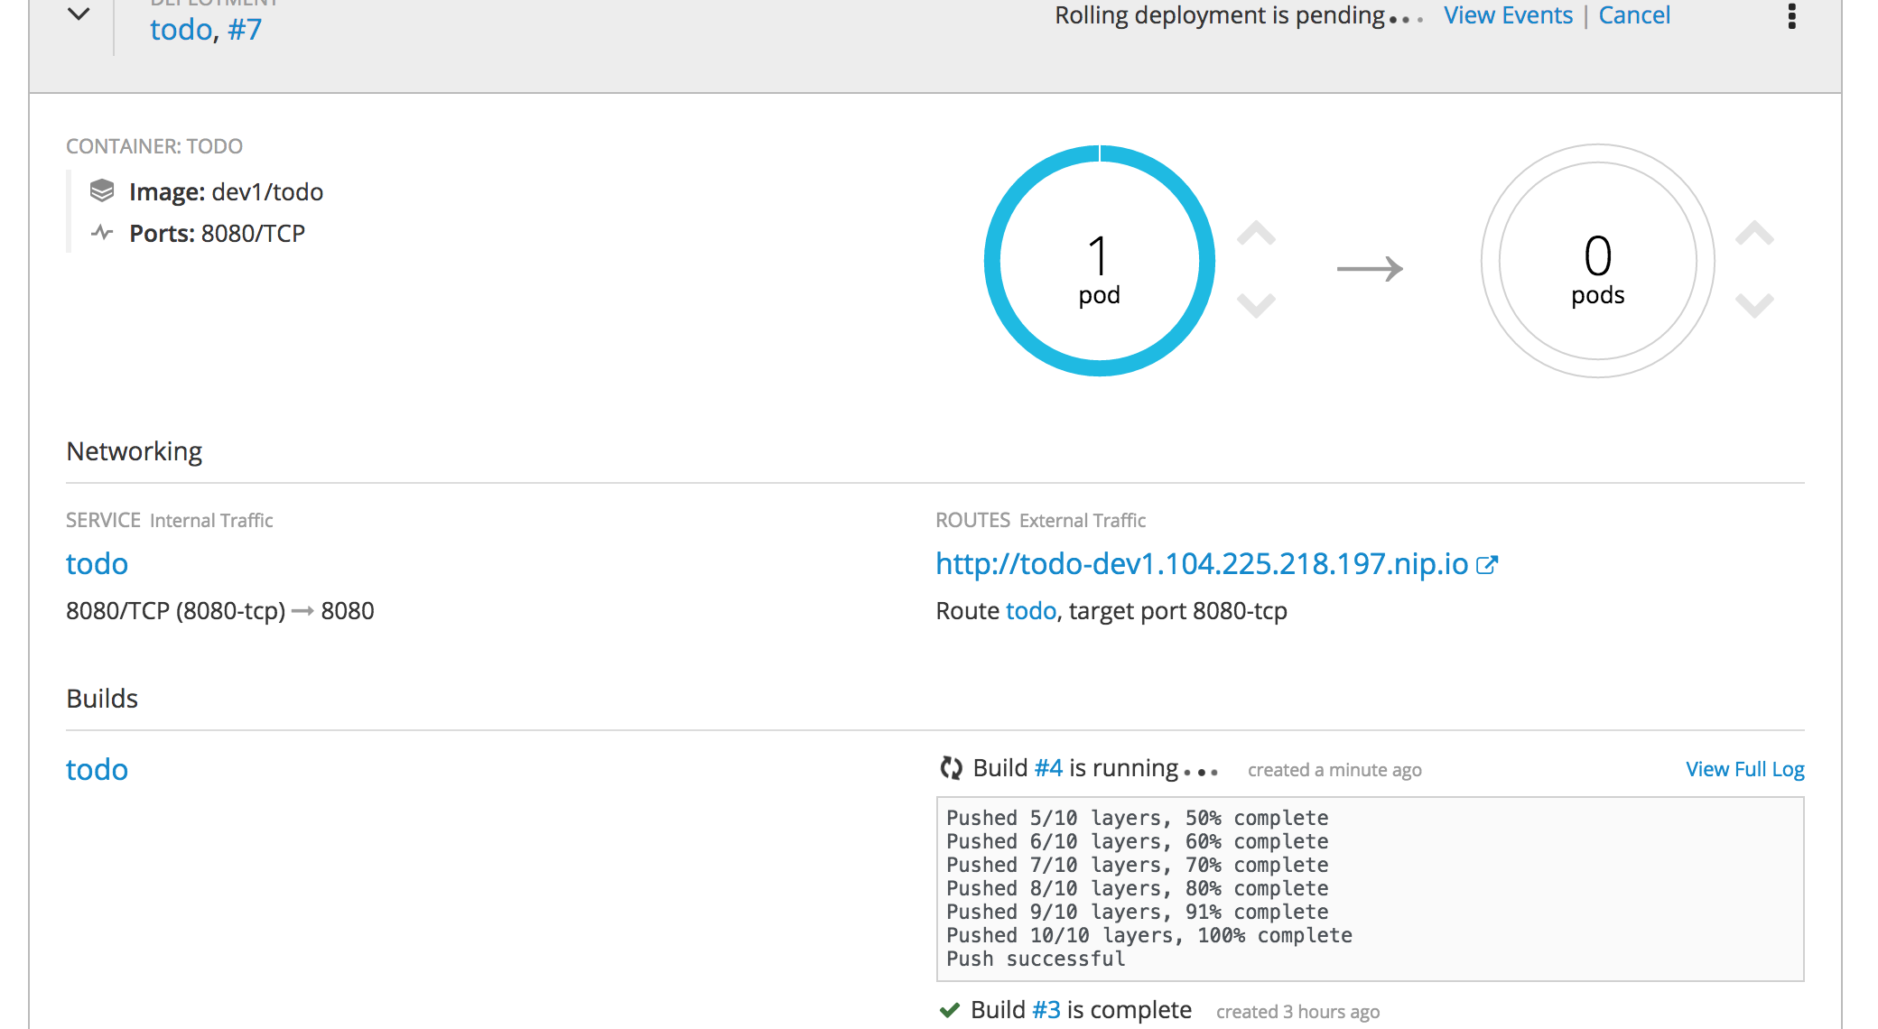Click View Events link

pyautogui.click(x=1508, y=15)
